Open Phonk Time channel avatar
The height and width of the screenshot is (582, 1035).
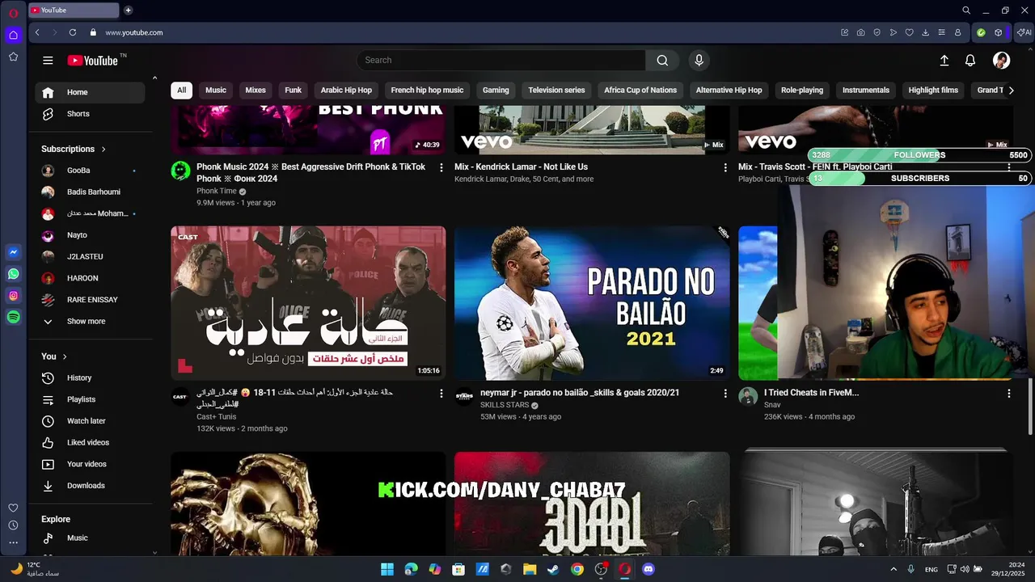tap(180, 171)
